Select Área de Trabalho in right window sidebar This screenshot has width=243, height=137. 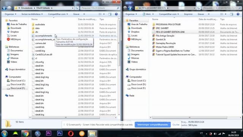[x=139, y=24]
